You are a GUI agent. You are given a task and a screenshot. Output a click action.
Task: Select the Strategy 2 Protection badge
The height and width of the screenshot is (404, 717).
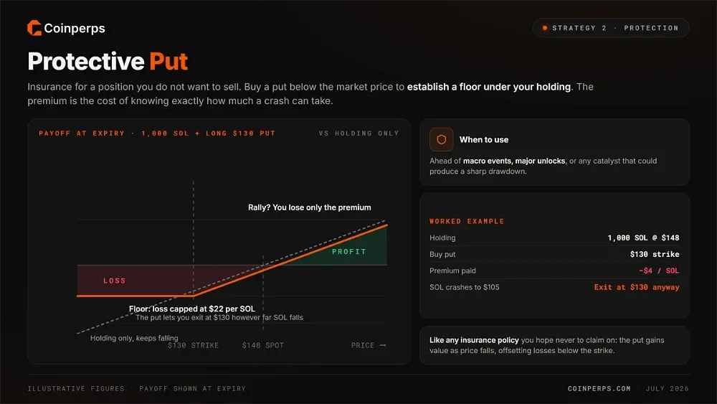tap(610, 28)
